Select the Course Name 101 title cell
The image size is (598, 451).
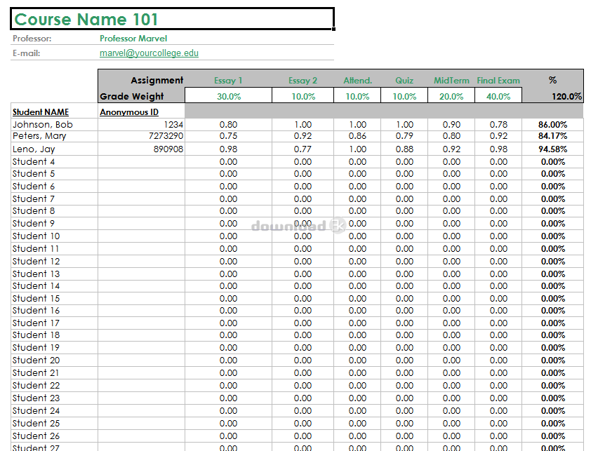coord(173,19)
